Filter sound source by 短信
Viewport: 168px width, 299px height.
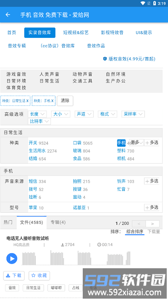[33, 182]
